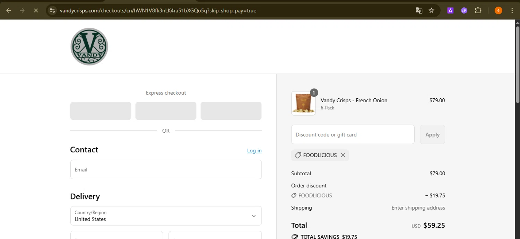Focus the discount code or gift card field
Image resolution: width=520 pixels, height=239 pixels.
click(353, 134)
